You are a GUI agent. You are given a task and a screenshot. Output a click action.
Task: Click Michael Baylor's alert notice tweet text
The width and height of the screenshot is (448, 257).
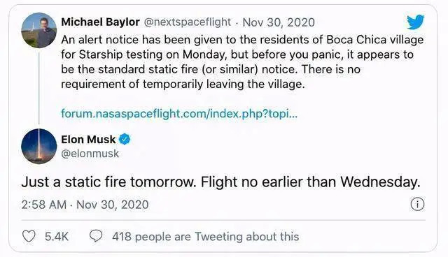pyautogui.click(x=242, y=62)
